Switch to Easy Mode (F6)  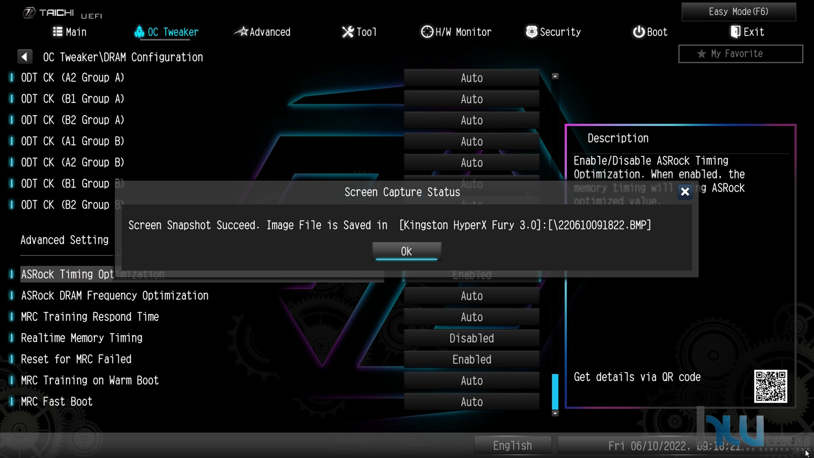[x=739, y=12]
